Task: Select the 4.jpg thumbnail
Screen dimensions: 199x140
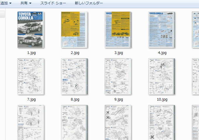Action: point(162,30)
